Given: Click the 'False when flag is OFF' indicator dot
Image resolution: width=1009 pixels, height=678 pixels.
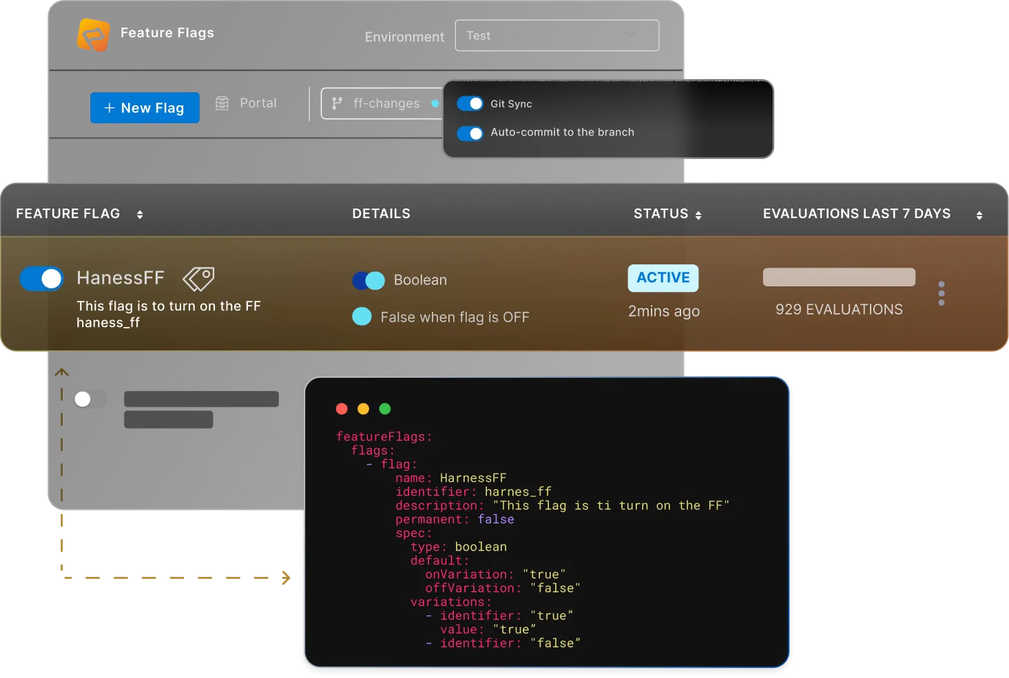Looking at the screenshot, I should pyautogui.click(x=362, y=317).
